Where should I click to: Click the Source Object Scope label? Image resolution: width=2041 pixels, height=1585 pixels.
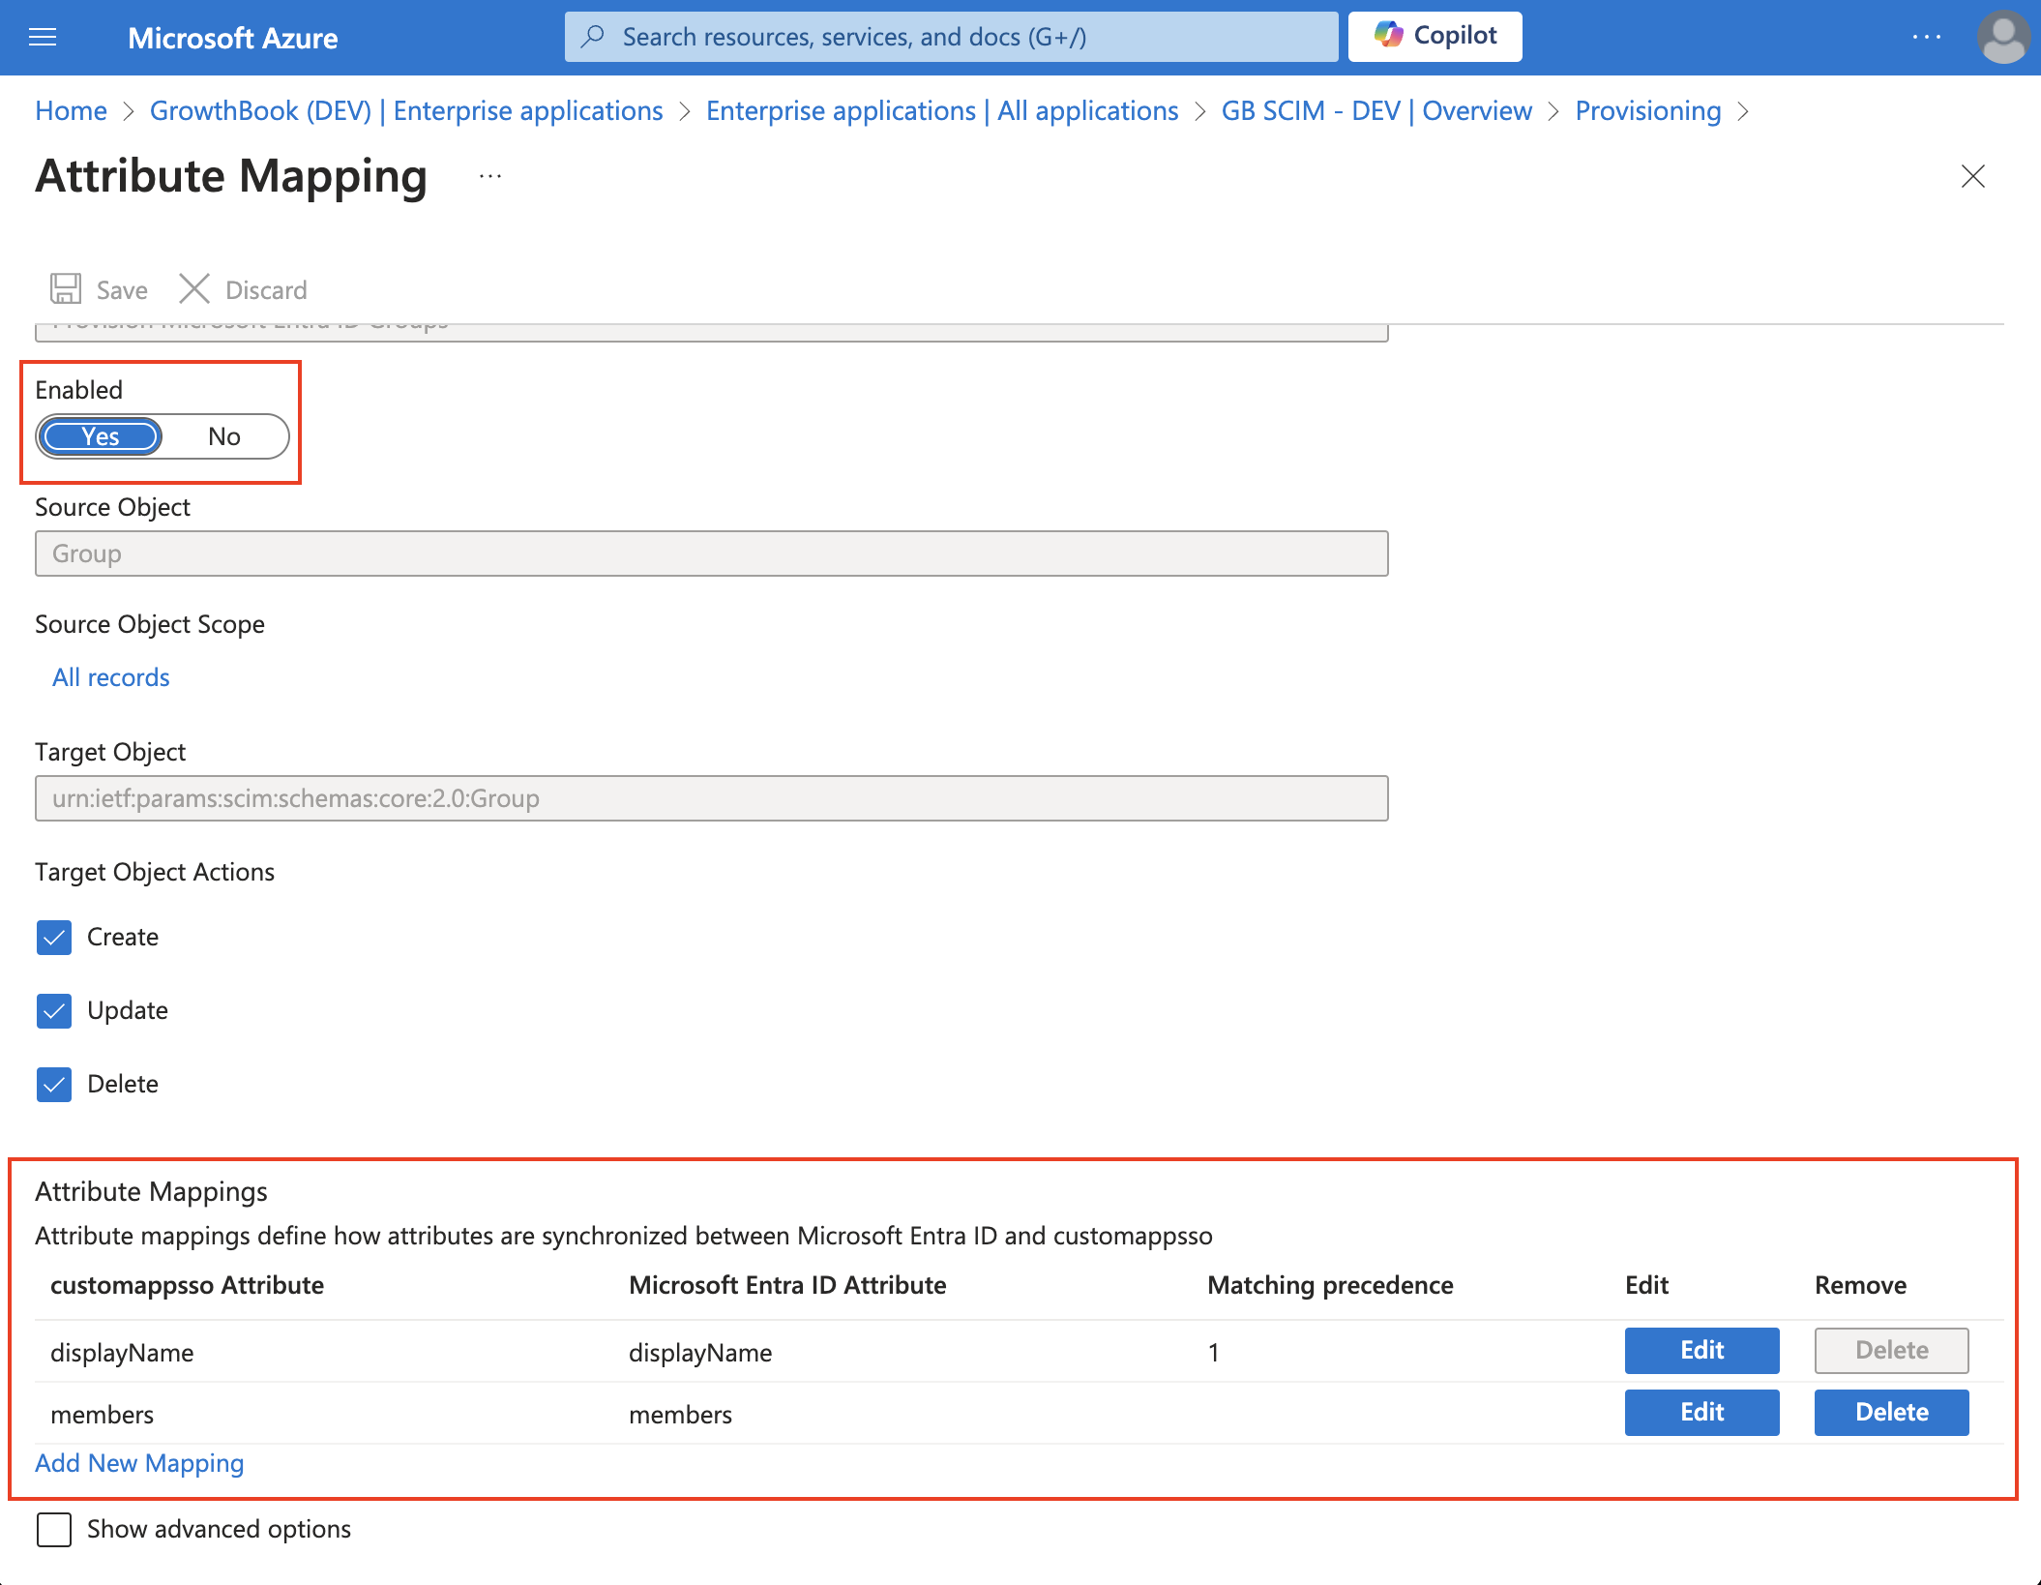pos(150,624)
